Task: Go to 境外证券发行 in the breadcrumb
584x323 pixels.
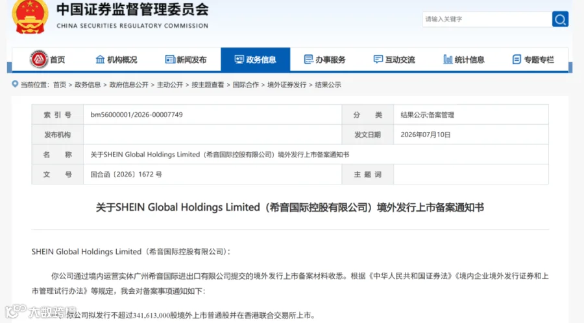Action: tap(287, 85)
